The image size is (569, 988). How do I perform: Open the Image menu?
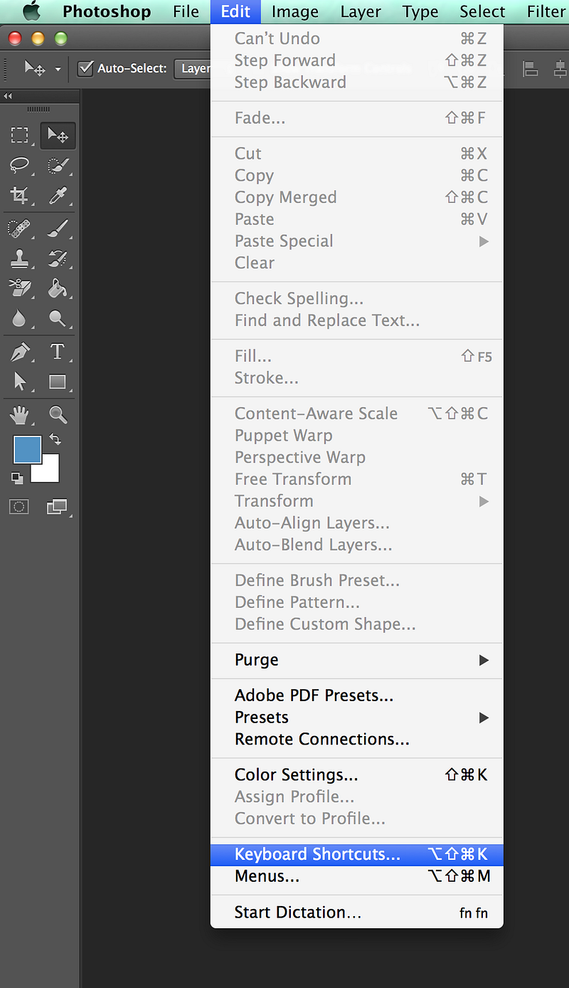[x=294, y=11]
